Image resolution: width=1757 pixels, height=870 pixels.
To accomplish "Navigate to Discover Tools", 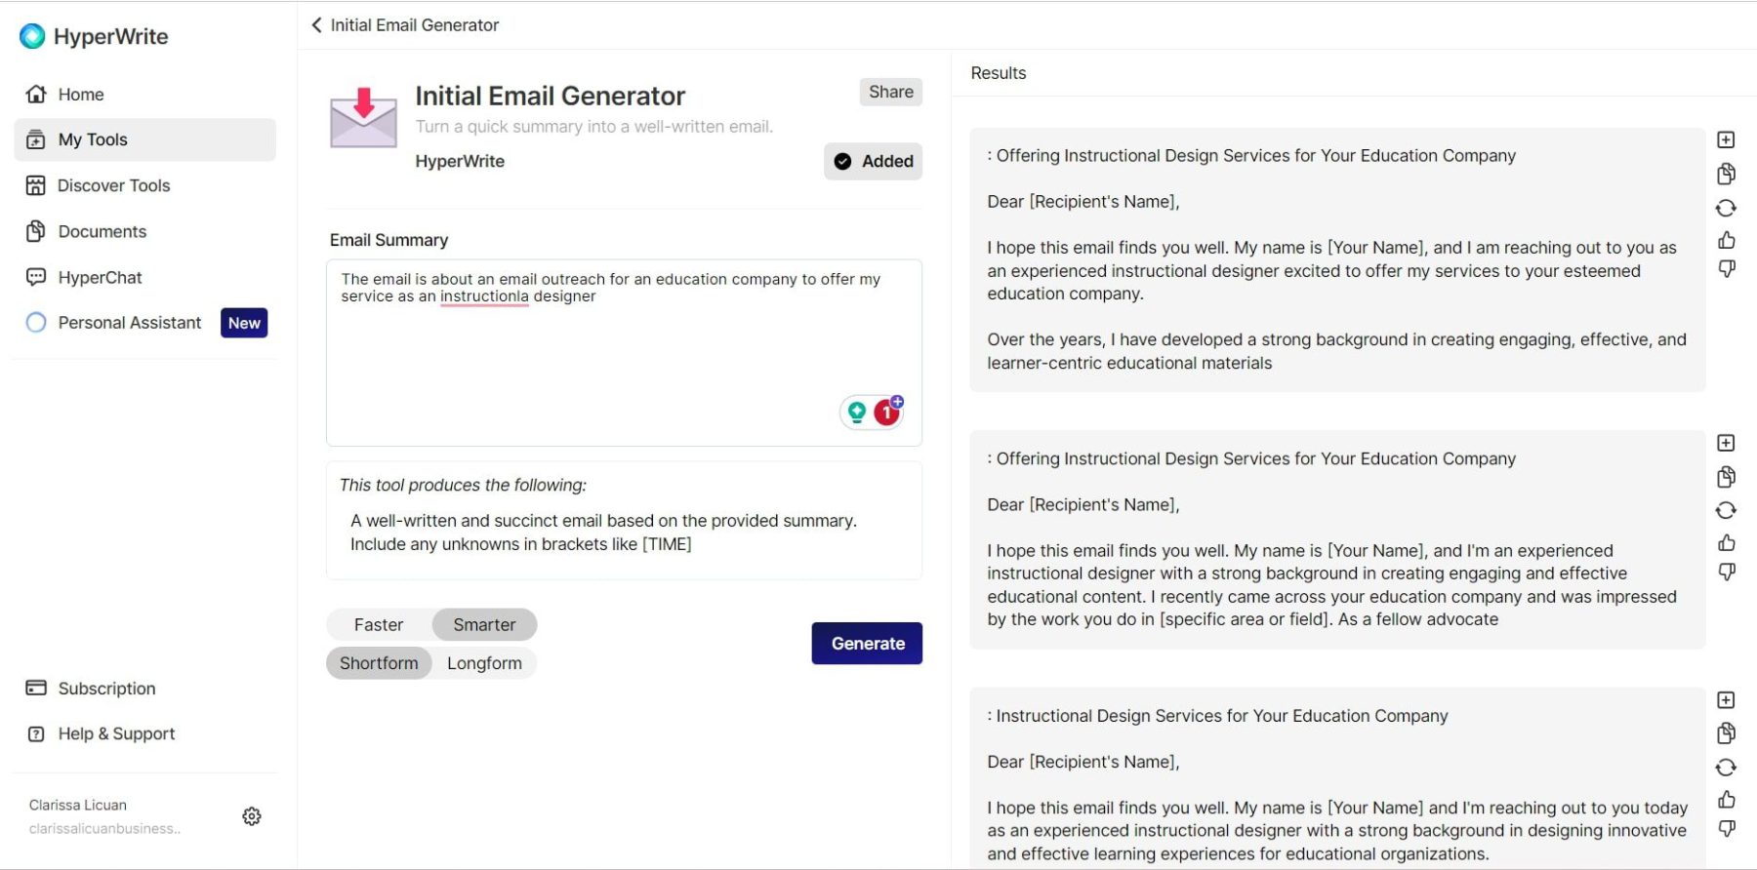I will [x=114, y=185].
